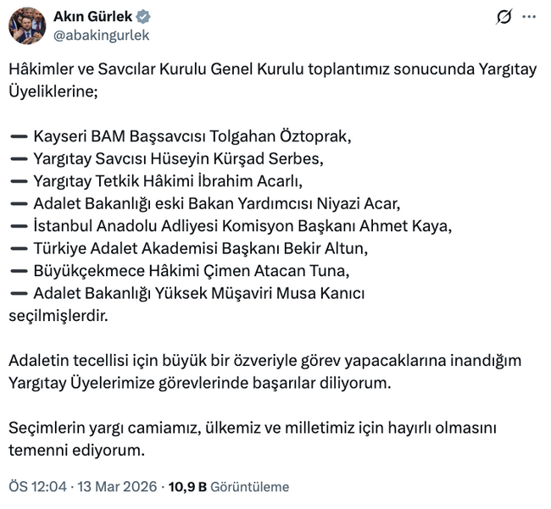Click the dash before Büyükçekmece Hâkimi line
This screenshot has height=509, width=551.
tap(19, 271)
